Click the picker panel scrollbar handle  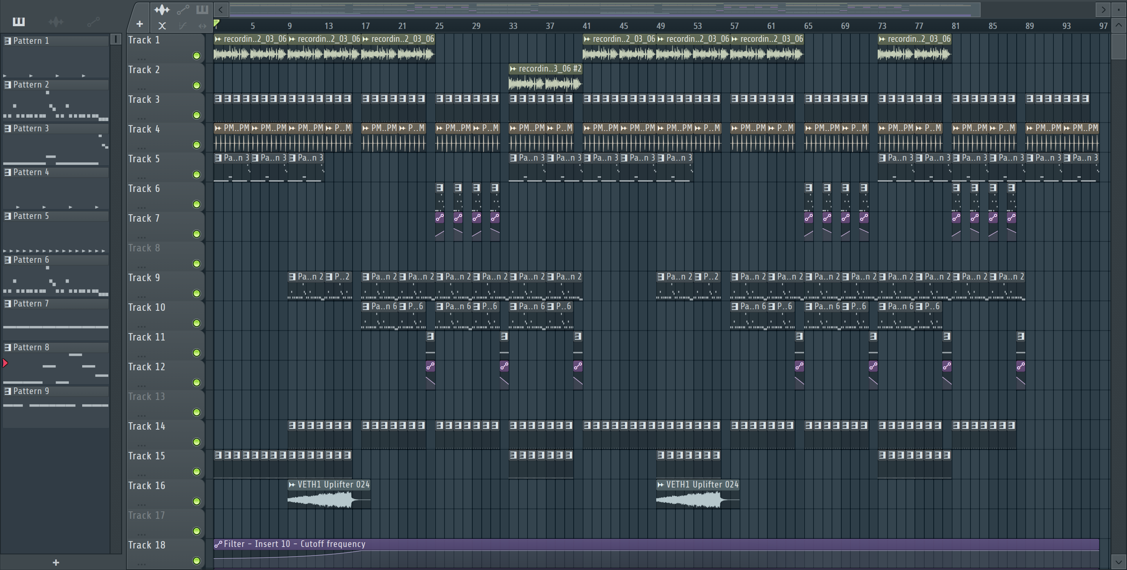pyautogui.click(x=115, y=39)
